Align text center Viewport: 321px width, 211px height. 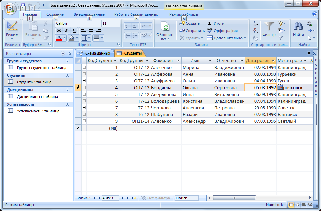91,31
